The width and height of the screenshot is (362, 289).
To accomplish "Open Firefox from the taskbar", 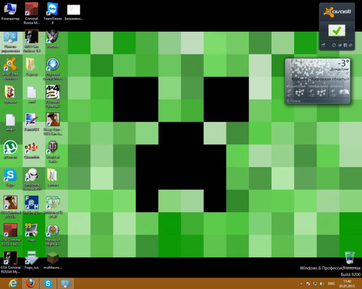I will (x=29, y=282).
